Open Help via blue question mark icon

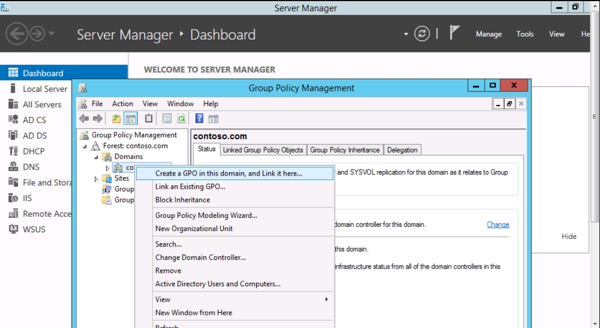(x=199, y=118)
